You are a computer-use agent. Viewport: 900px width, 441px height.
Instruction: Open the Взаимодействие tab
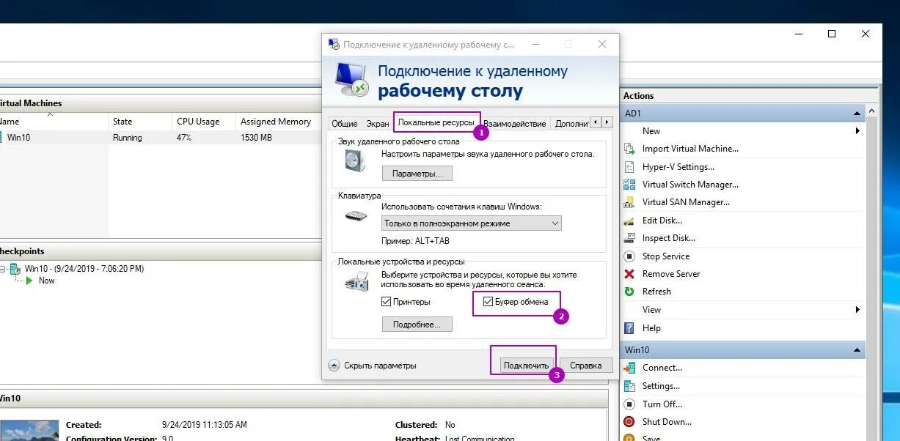coord(514,123)
